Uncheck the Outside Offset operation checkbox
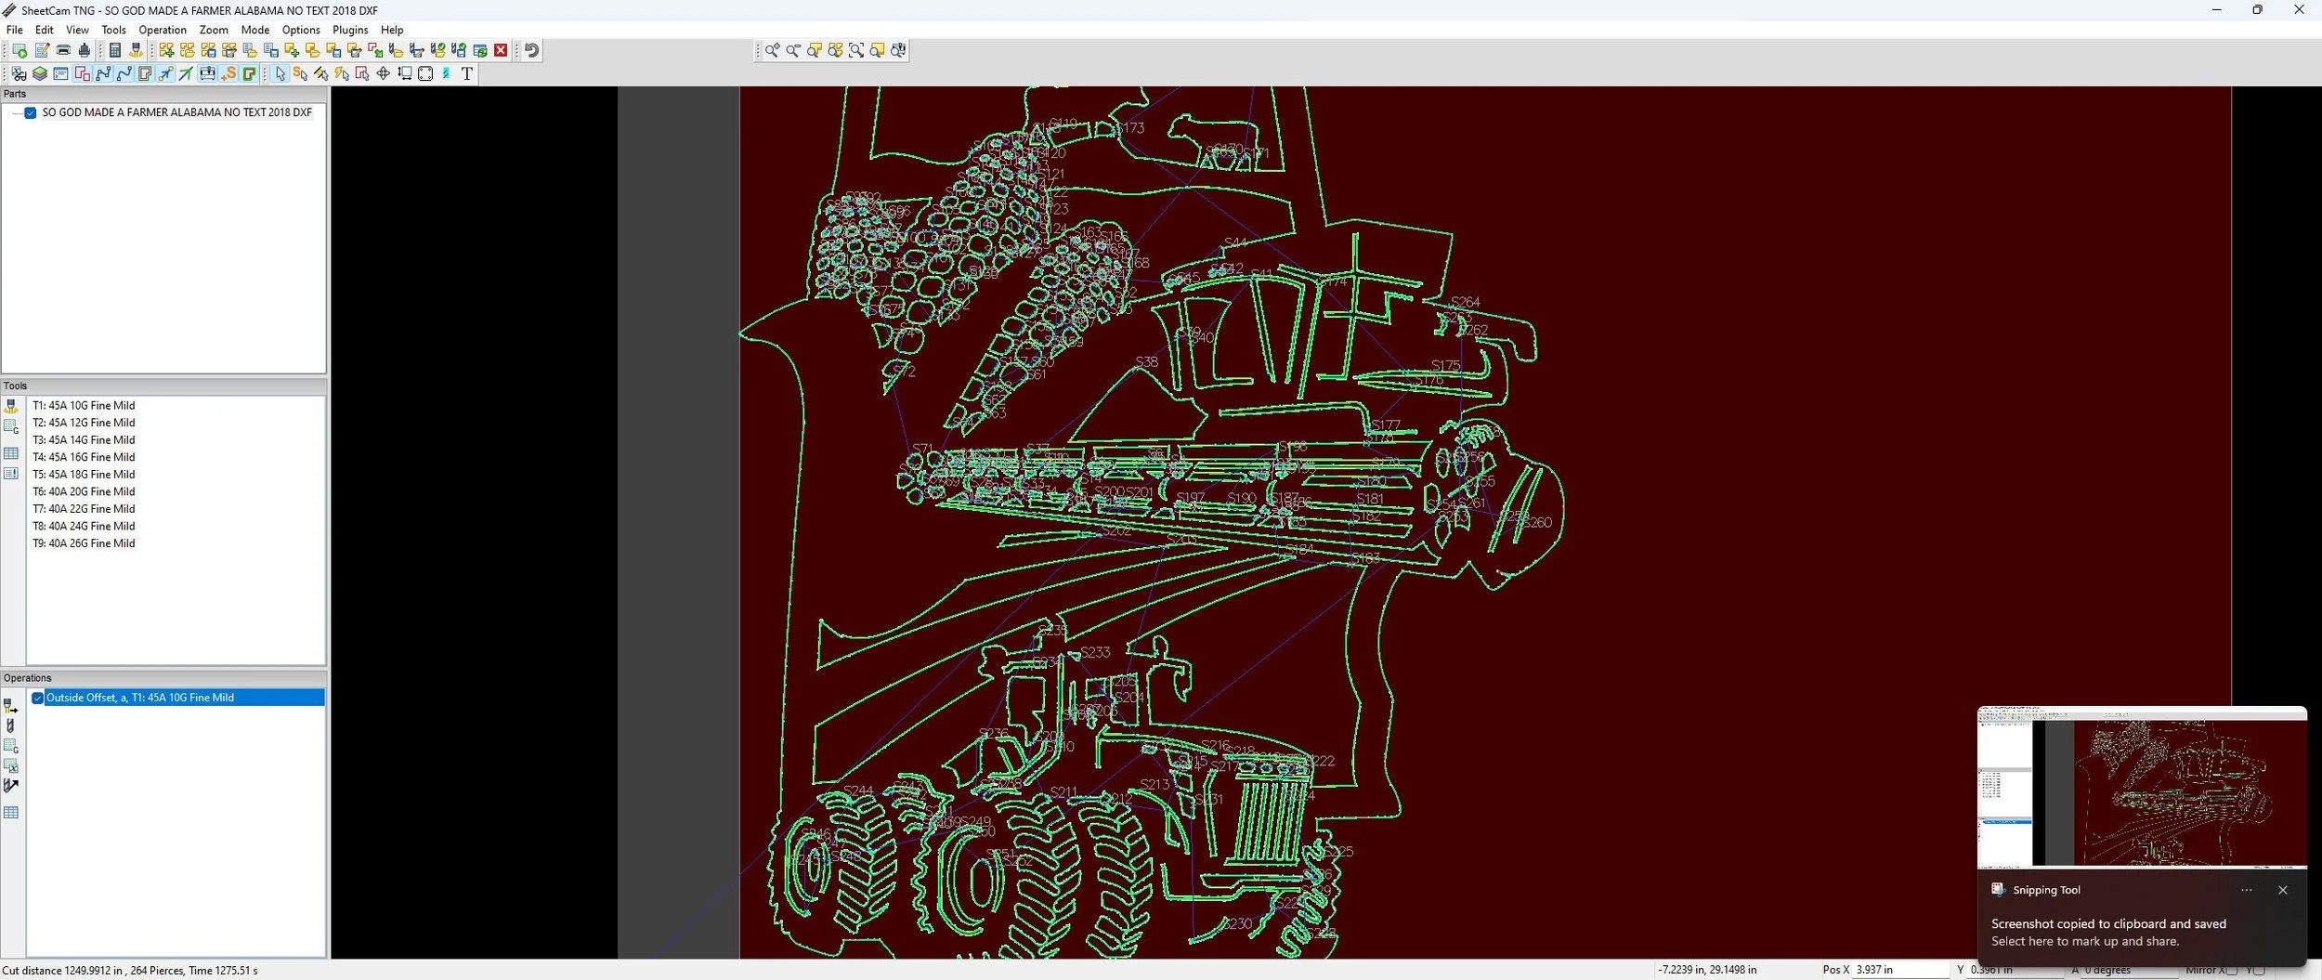 pos(38,698)
